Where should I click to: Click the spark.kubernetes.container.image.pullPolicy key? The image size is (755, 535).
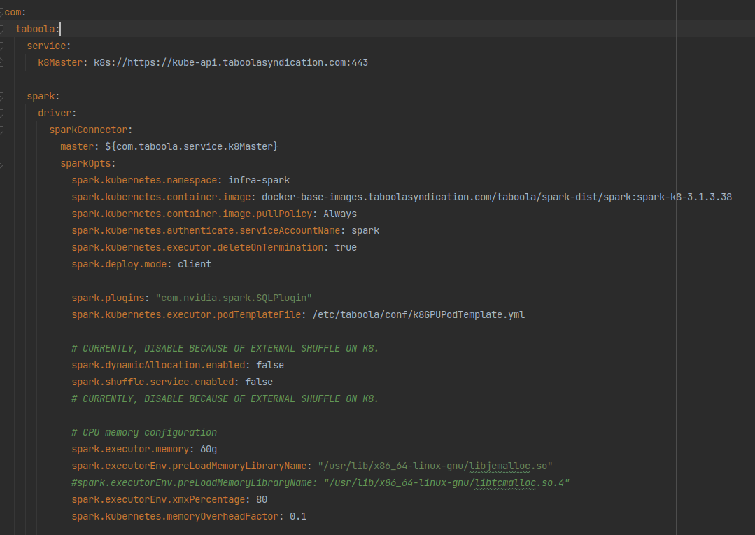pos(192,214)
